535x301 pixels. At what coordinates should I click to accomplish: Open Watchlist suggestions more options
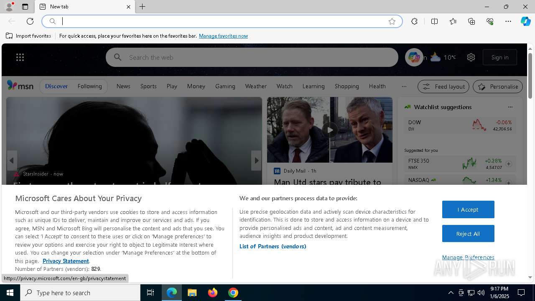pos(510,107)
